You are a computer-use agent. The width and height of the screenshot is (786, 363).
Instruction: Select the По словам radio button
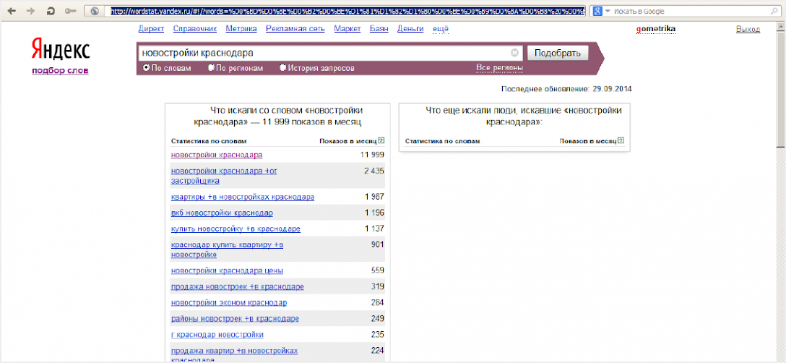pyautogui.click(x=147, y=68)
